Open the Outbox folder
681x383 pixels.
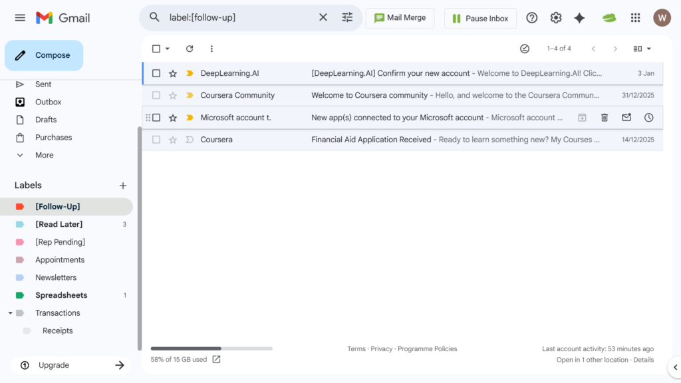pos(48,102)
